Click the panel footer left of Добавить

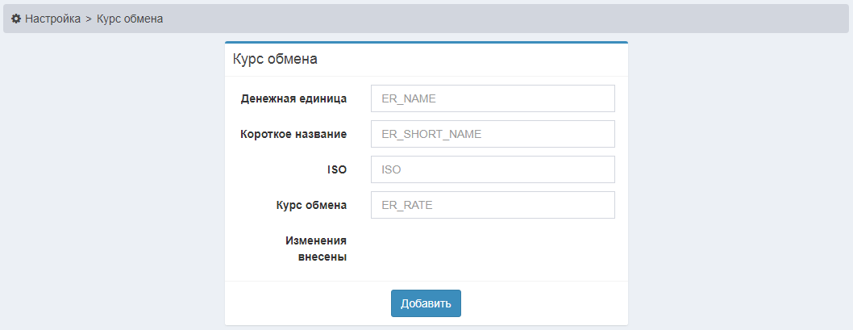pos(306,303)
